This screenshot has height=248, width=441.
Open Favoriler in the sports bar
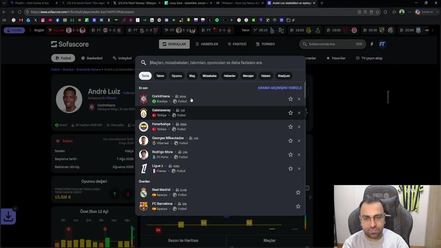click(336, 58)
